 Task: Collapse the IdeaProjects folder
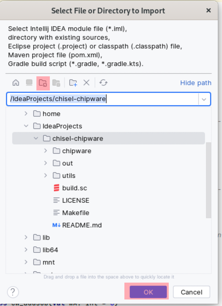[26, 126]
